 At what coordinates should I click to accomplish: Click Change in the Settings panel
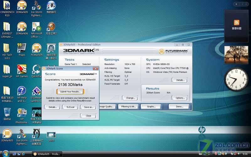[130, 98]
